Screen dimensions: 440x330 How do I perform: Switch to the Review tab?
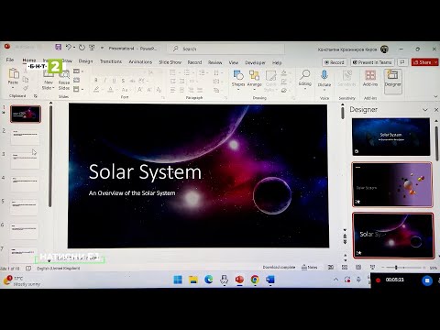point(214,62)
